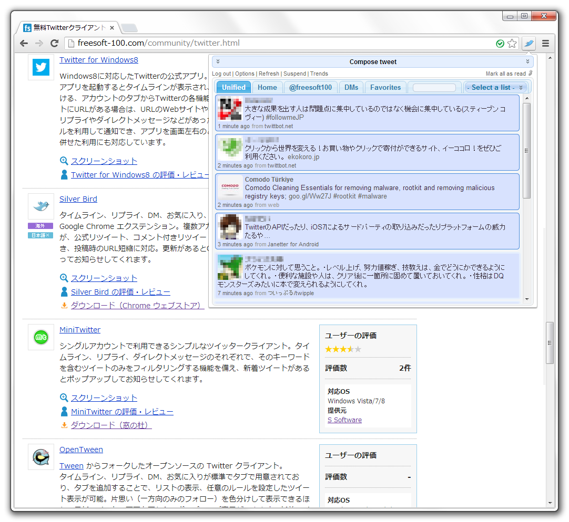Open the Select a list dropdown
Viewport: 569px width, 522px height.
click(495, 87)
